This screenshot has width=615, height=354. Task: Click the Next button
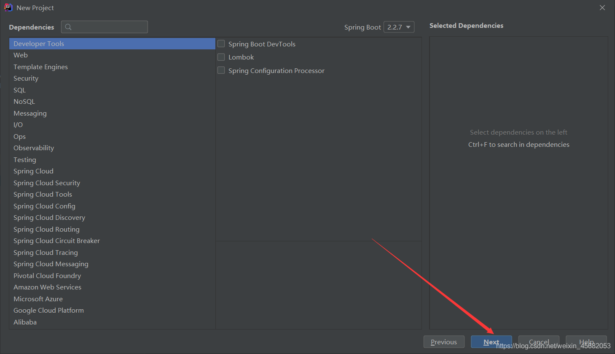tap(491, 342)
